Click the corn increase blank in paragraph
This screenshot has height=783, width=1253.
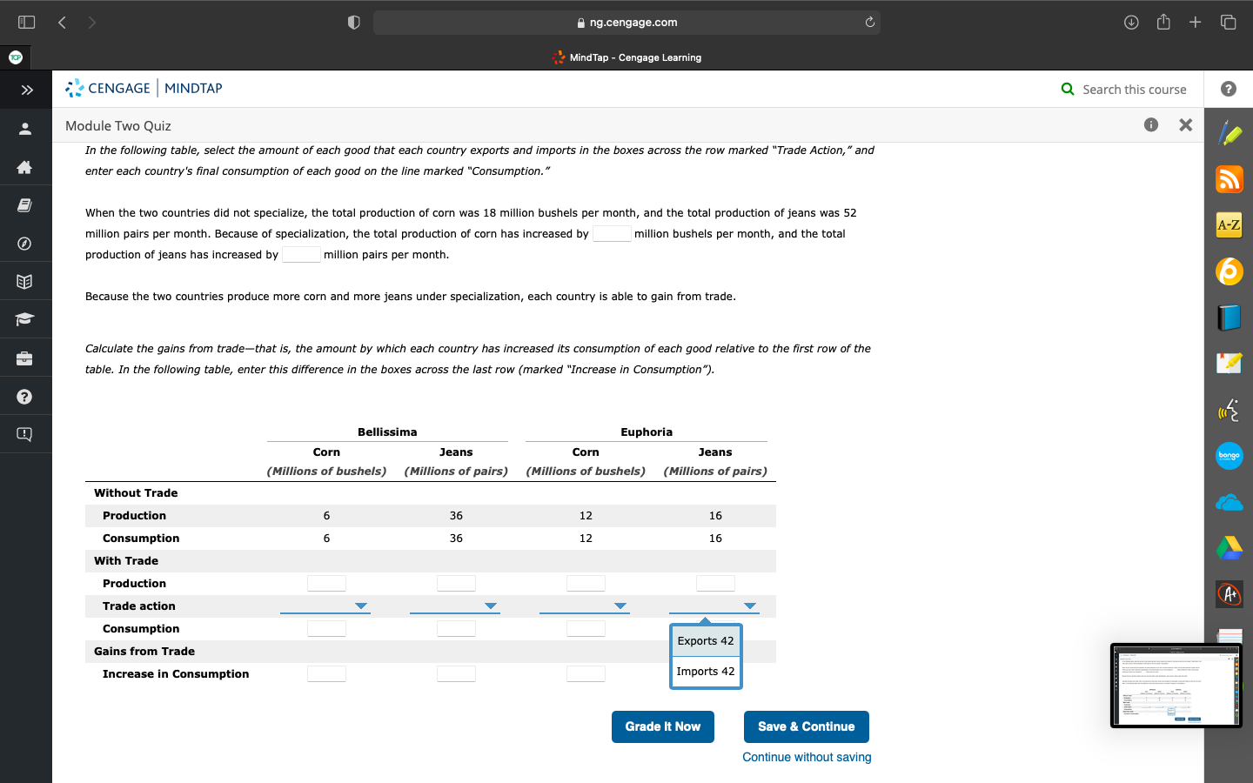pyautogui.click(x=612, y=233)
